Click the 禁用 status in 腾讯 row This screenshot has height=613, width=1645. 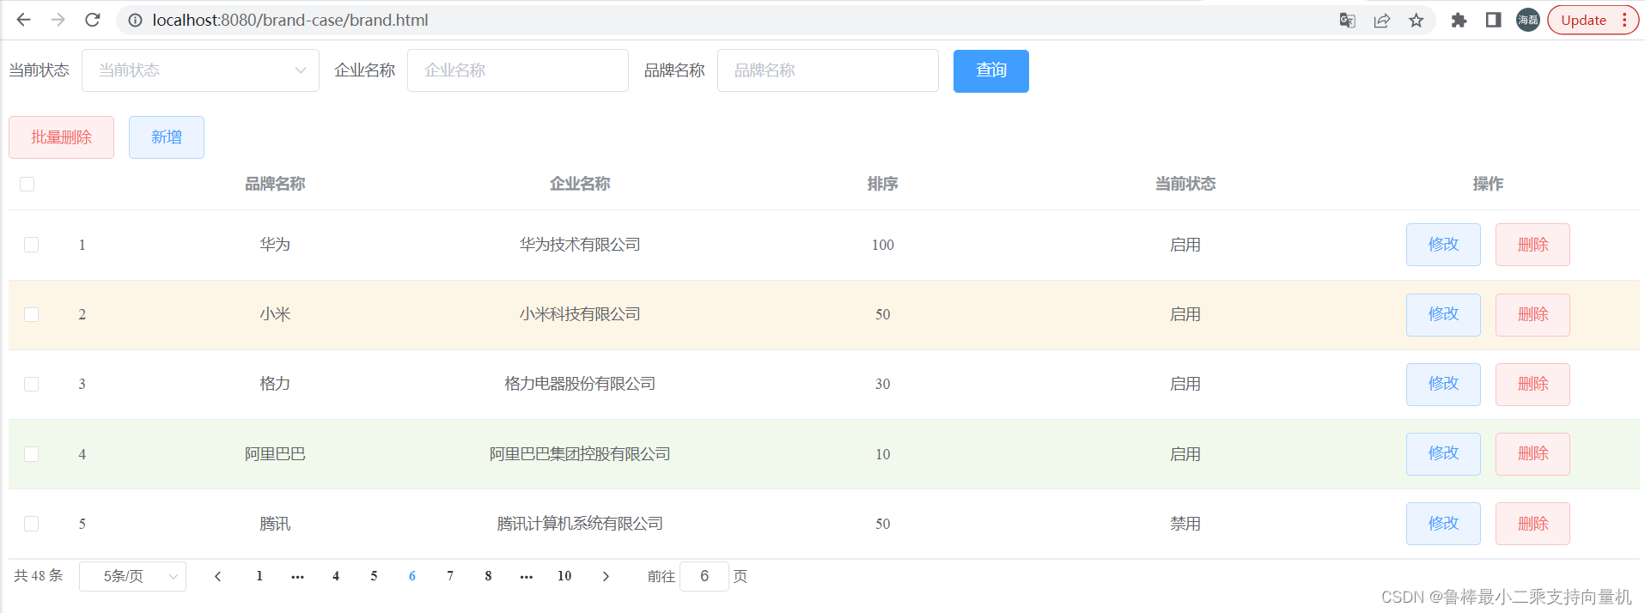click(x=1185, y=524)
